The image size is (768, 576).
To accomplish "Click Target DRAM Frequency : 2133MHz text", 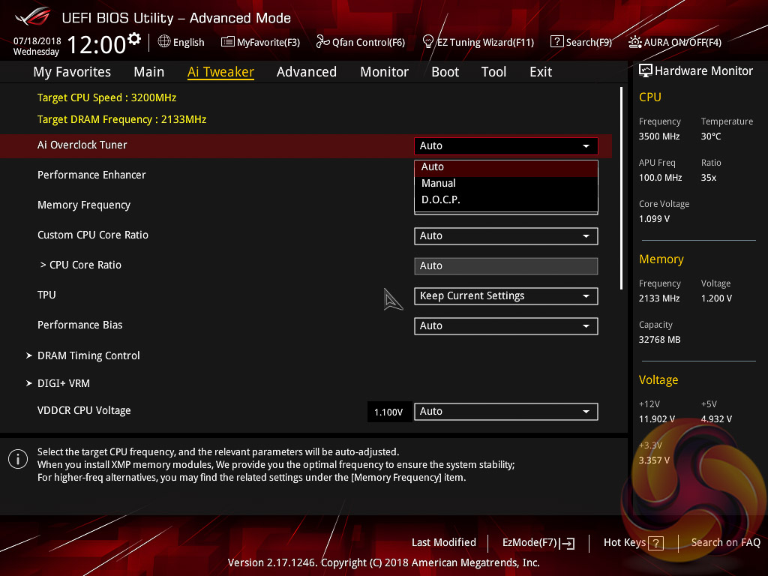I will click(x=121, y=119).
